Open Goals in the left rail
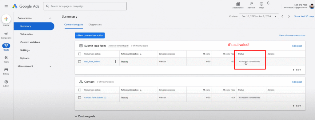 pos(6,47)
